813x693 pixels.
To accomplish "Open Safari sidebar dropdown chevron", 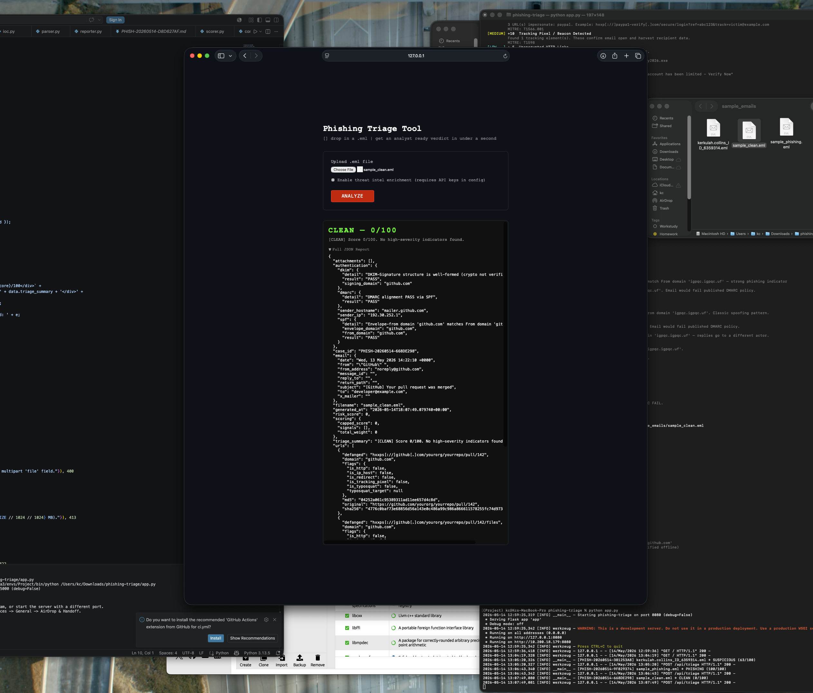I will point(230,56).
